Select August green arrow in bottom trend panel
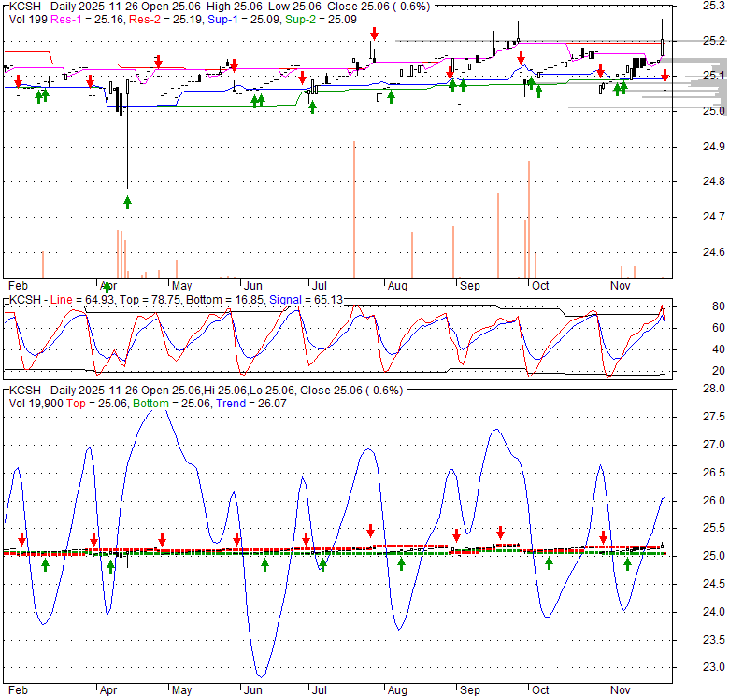Image resolution: width=729 pixels, height=696 pixels. coord(401,563)
